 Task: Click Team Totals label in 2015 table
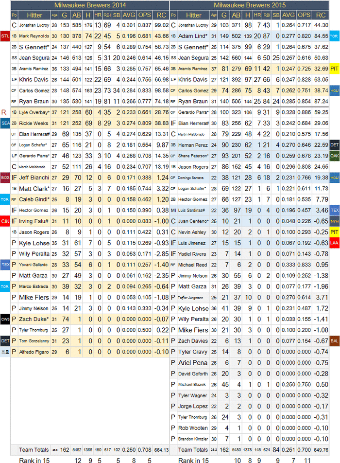pyautogui.click(x=193, y=450)
